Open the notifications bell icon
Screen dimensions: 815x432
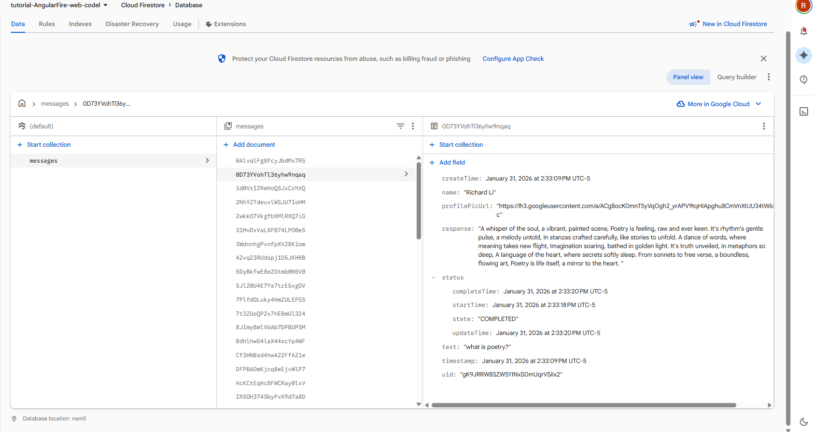pos(803,31)
